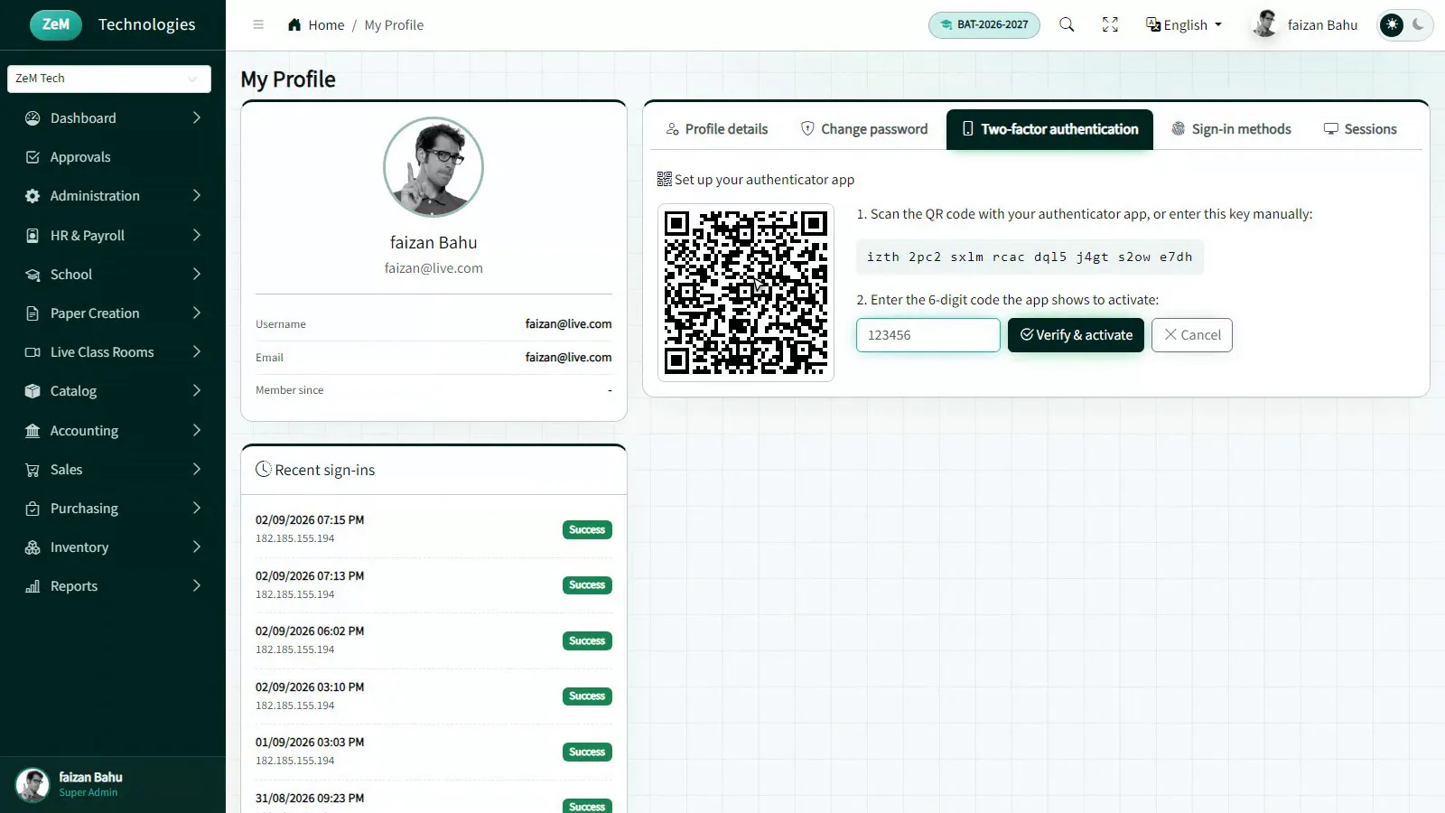Click the BAT-2026-2027 batch badge
The height and width of the screenshot is (813, 1445).
pos(984,25)
